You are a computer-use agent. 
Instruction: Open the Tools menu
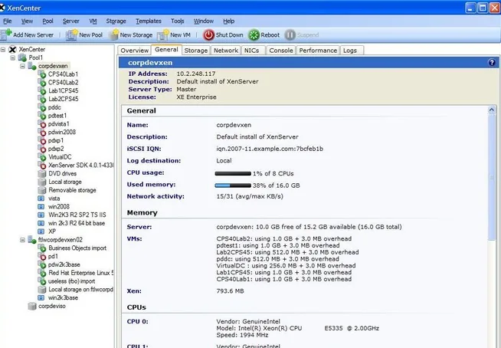177,21
